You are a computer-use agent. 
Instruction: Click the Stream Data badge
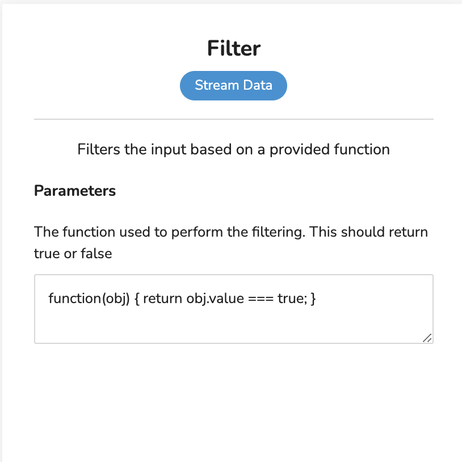pos(233,86)
